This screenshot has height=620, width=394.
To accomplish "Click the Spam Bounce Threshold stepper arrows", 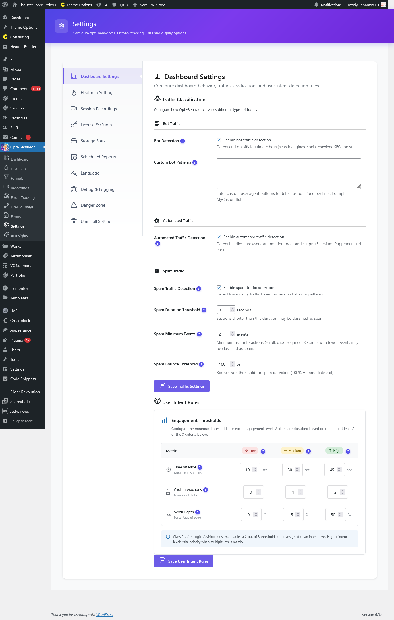I will 232,364.
